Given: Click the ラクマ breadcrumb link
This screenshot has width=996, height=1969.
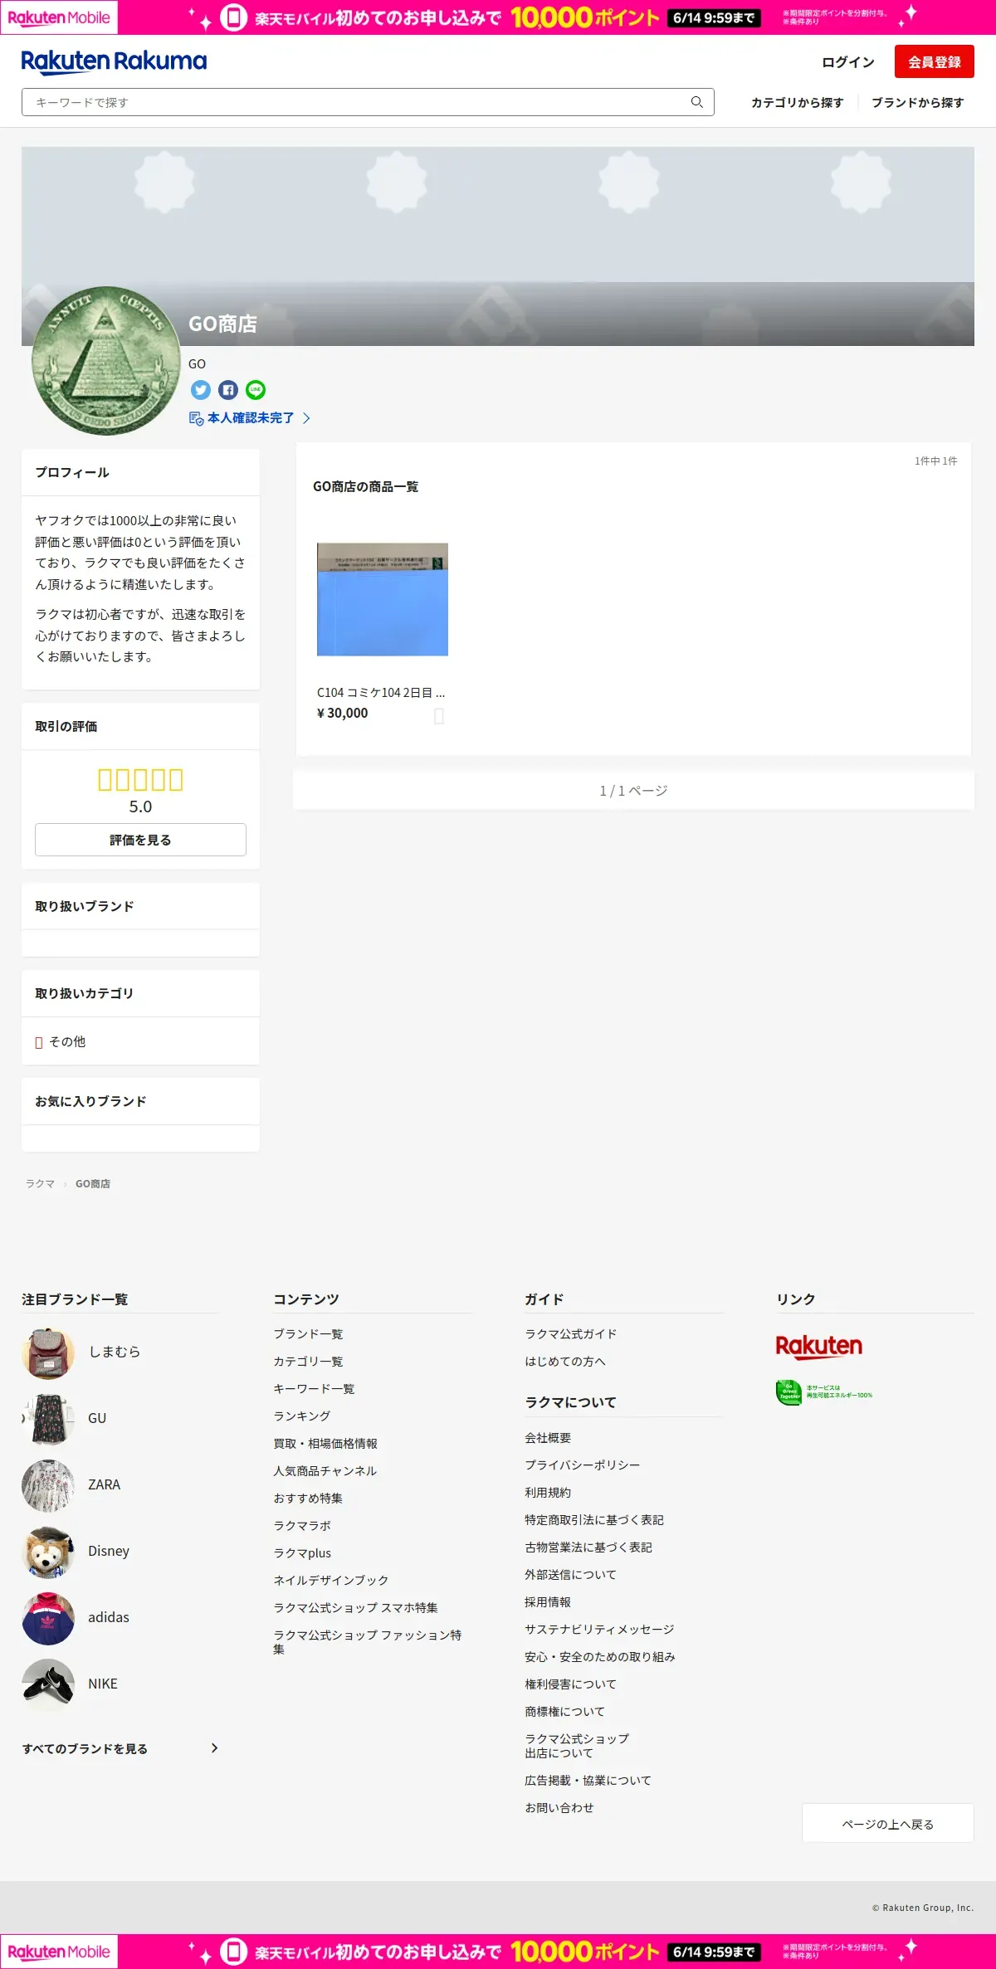Looking at the screenshot, I should [40, 1183].
